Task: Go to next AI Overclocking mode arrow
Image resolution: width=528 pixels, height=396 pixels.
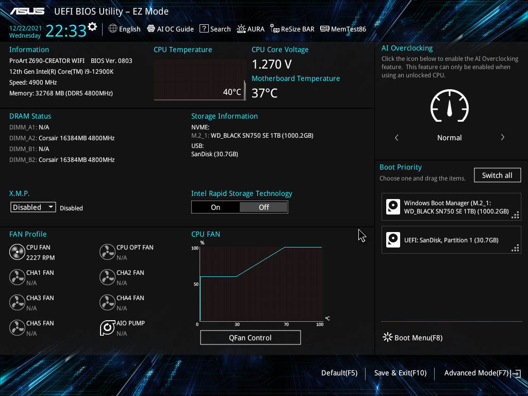Action: (x=502, y=137)
